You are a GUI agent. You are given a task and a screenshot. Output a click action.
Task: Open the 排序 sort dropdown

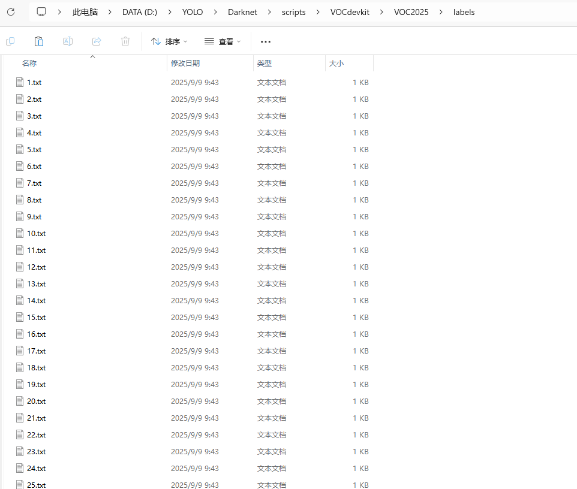169,41
